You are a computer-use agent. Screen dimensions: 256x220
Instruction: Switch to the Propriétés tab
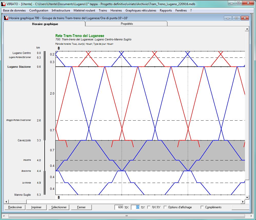click(x=127, y=24)
